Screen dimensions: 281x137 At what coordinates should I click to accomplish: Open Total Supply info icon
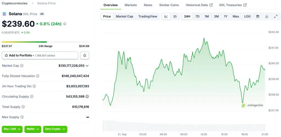tap(23, 107)
